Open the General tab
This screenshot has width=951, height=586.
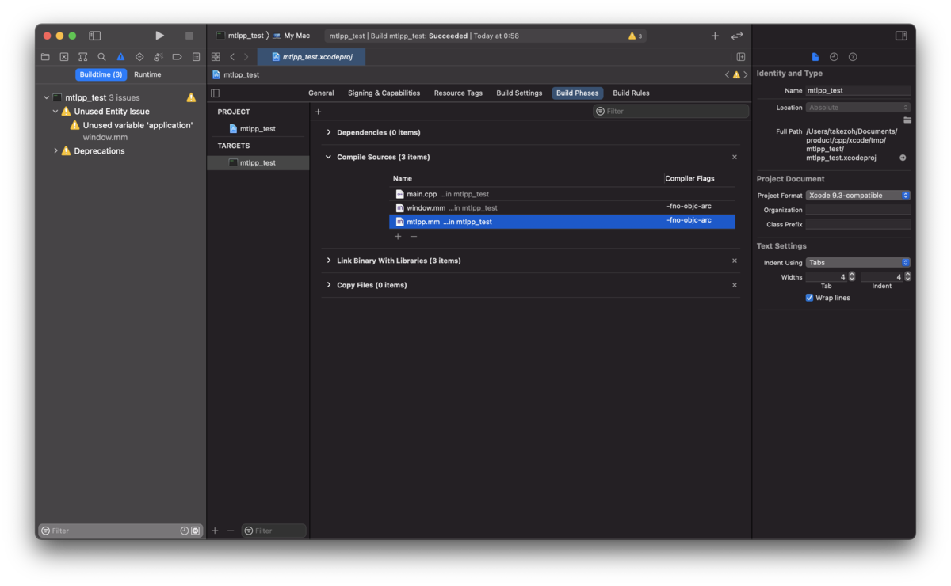point(321,93)
